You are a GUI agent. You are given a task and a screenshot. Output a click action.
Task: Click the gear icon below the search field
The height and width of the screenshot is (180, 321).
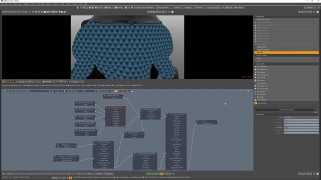(x=317, y=12)
